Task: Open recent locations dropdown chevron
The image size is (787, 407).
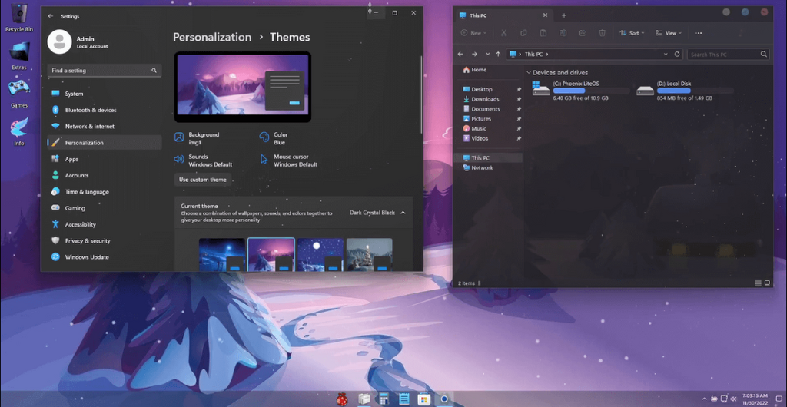Action: click(487, 54)
